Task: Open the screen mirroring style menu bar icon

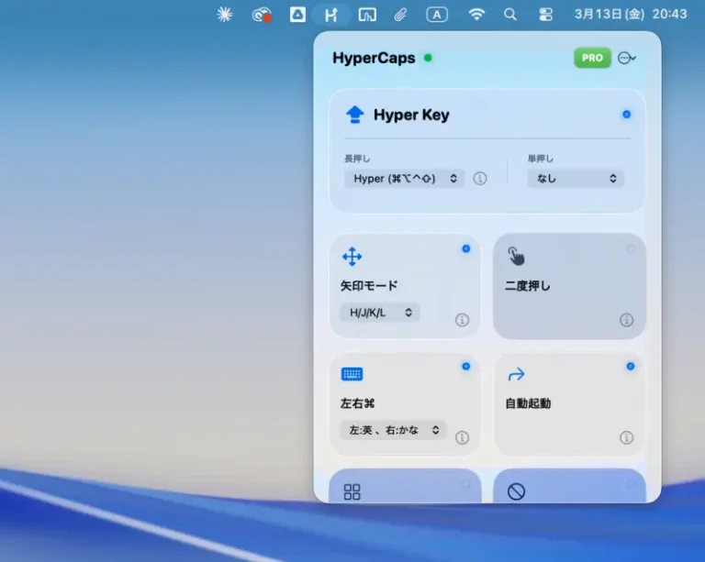Action: [367, 15]
